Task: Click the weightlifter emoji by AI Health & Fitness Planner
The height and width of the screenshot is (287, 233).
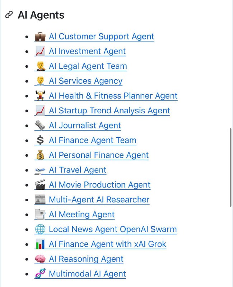Action: tap(40, 95)
